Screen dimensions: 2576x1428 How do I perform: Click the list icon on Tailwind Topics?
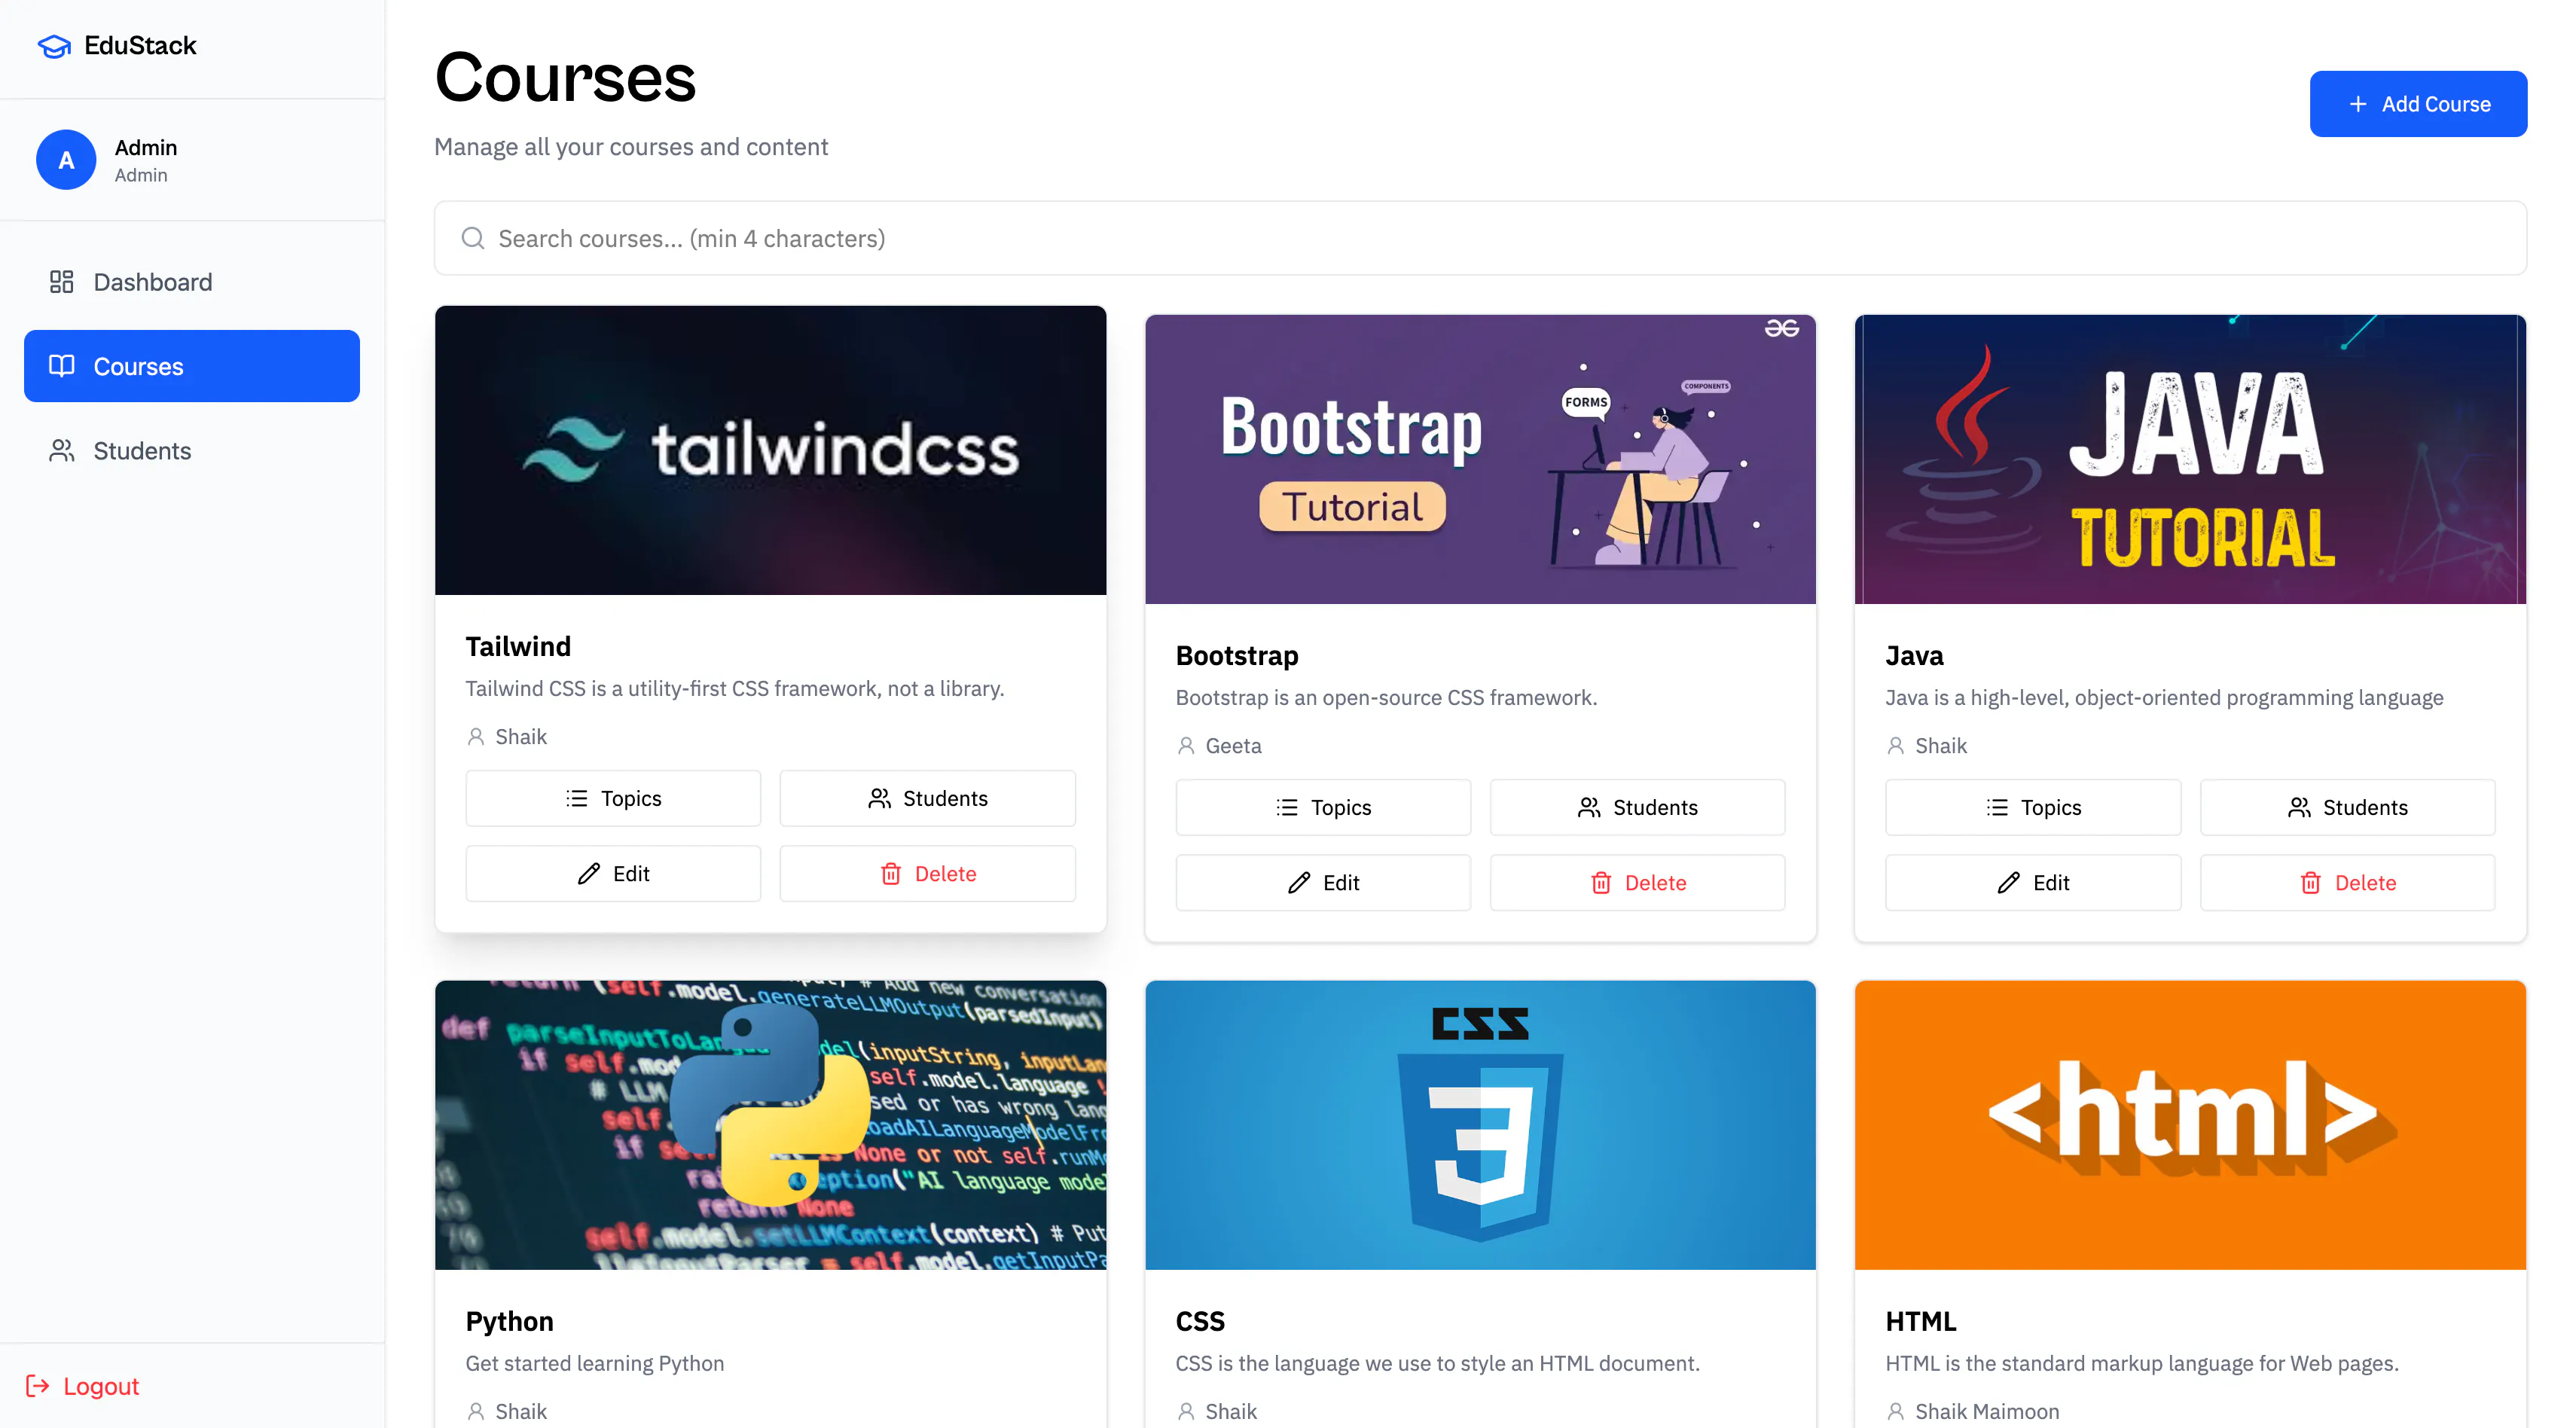[x=577, y=798]
